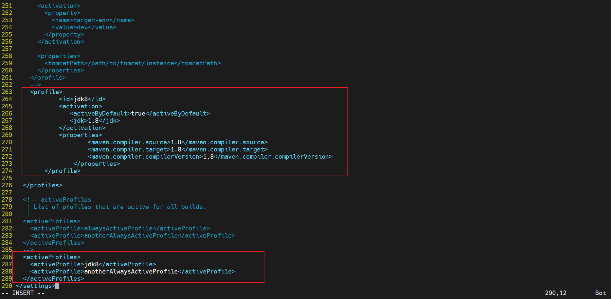Click the tomcatPath line text
Image resolution: width=611 pixels, height=299 pixels.
pyautogui.click(x=133, y=63)
